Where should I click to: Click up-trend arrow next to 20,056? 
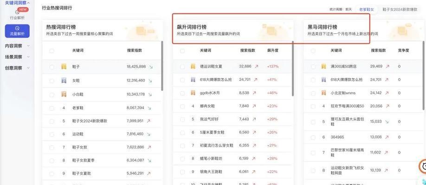pos(387,106)
